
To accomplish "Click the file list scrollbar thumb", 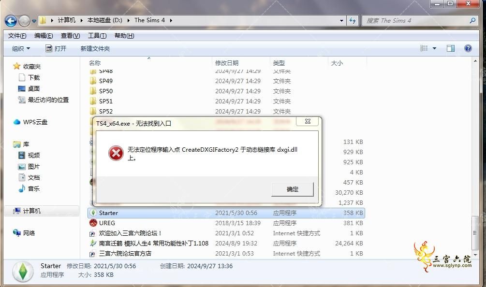I will 475,233.
